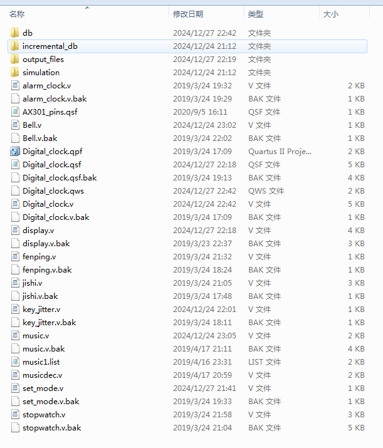This screenshot has height=448, width=383.
Task: Select the Digital_clock.v file name
Action: tap(48, 204)
